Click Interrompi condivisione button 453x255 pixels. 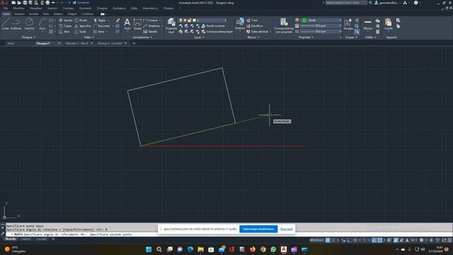(x=258, y=229)
